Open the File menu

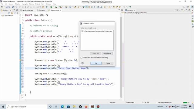(2, 4)
